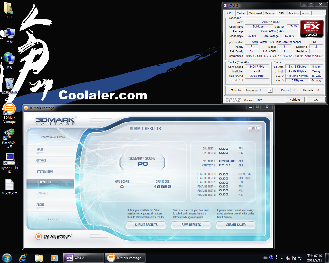Switch to the SPD tab in CPU-Z
Screen dimensions: 329x263
pos(281,13)
